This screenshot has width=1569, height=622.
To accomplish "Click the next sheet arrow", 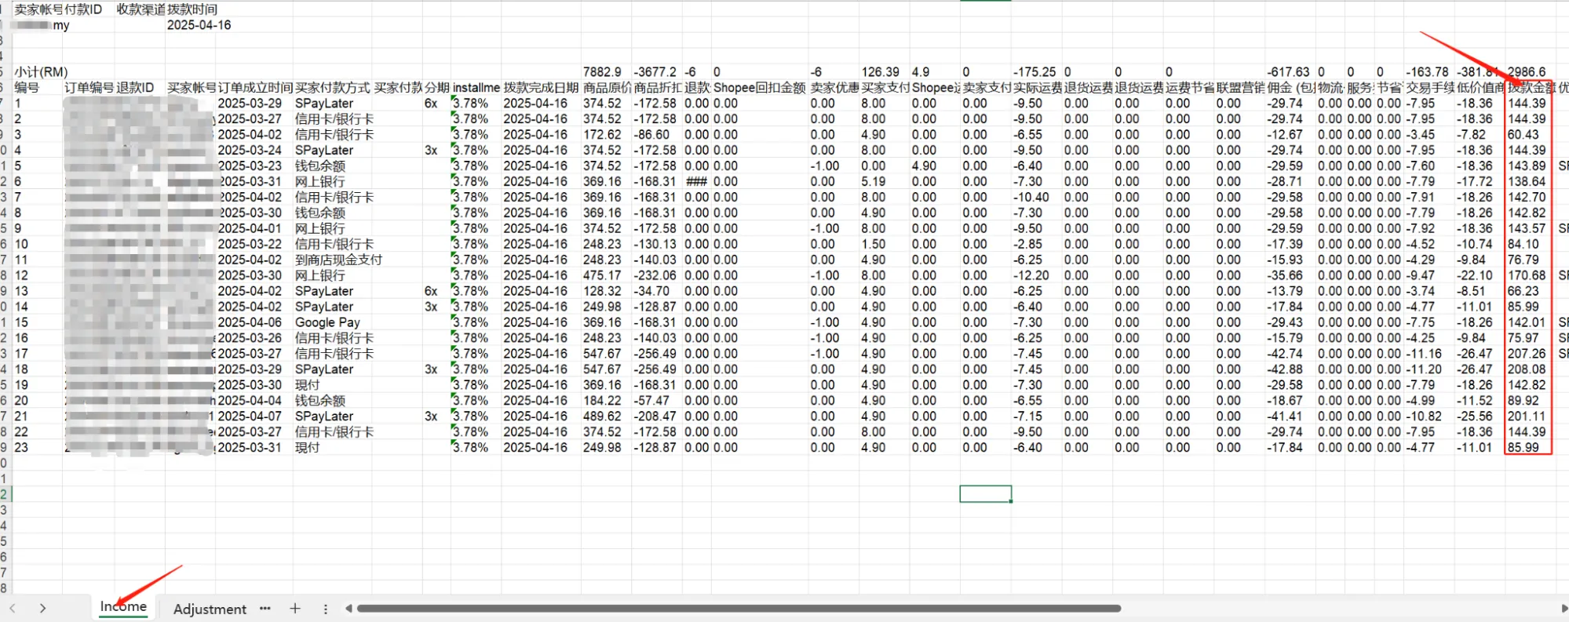I will [42, 609].
